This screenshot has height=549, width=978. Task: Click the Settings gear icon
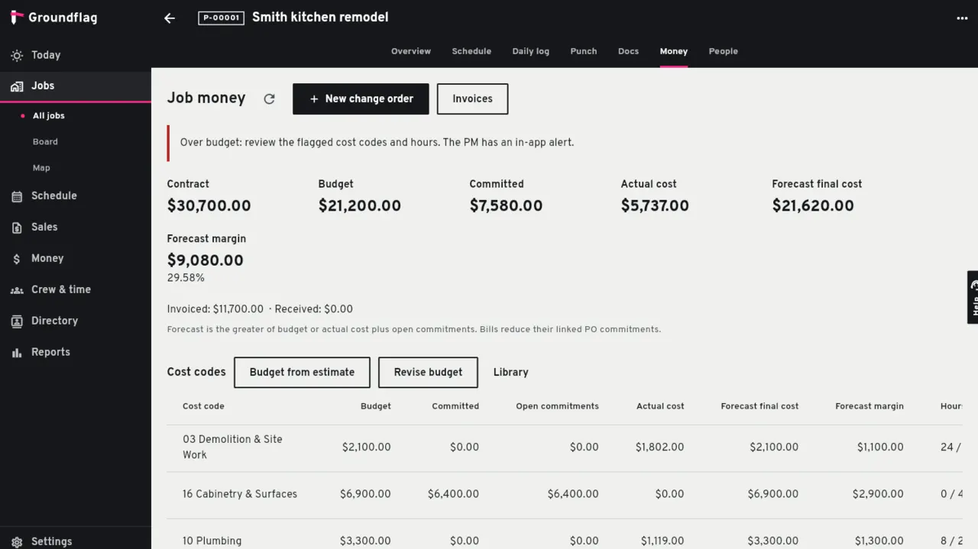(17, 541)
